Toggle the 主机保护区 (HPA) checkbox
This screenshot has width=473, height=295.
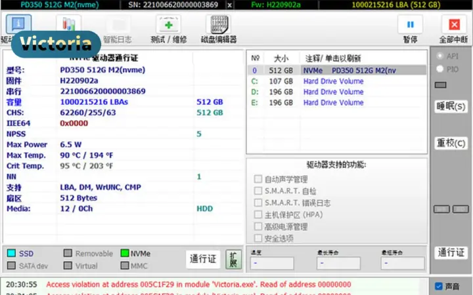click(258, 214)
